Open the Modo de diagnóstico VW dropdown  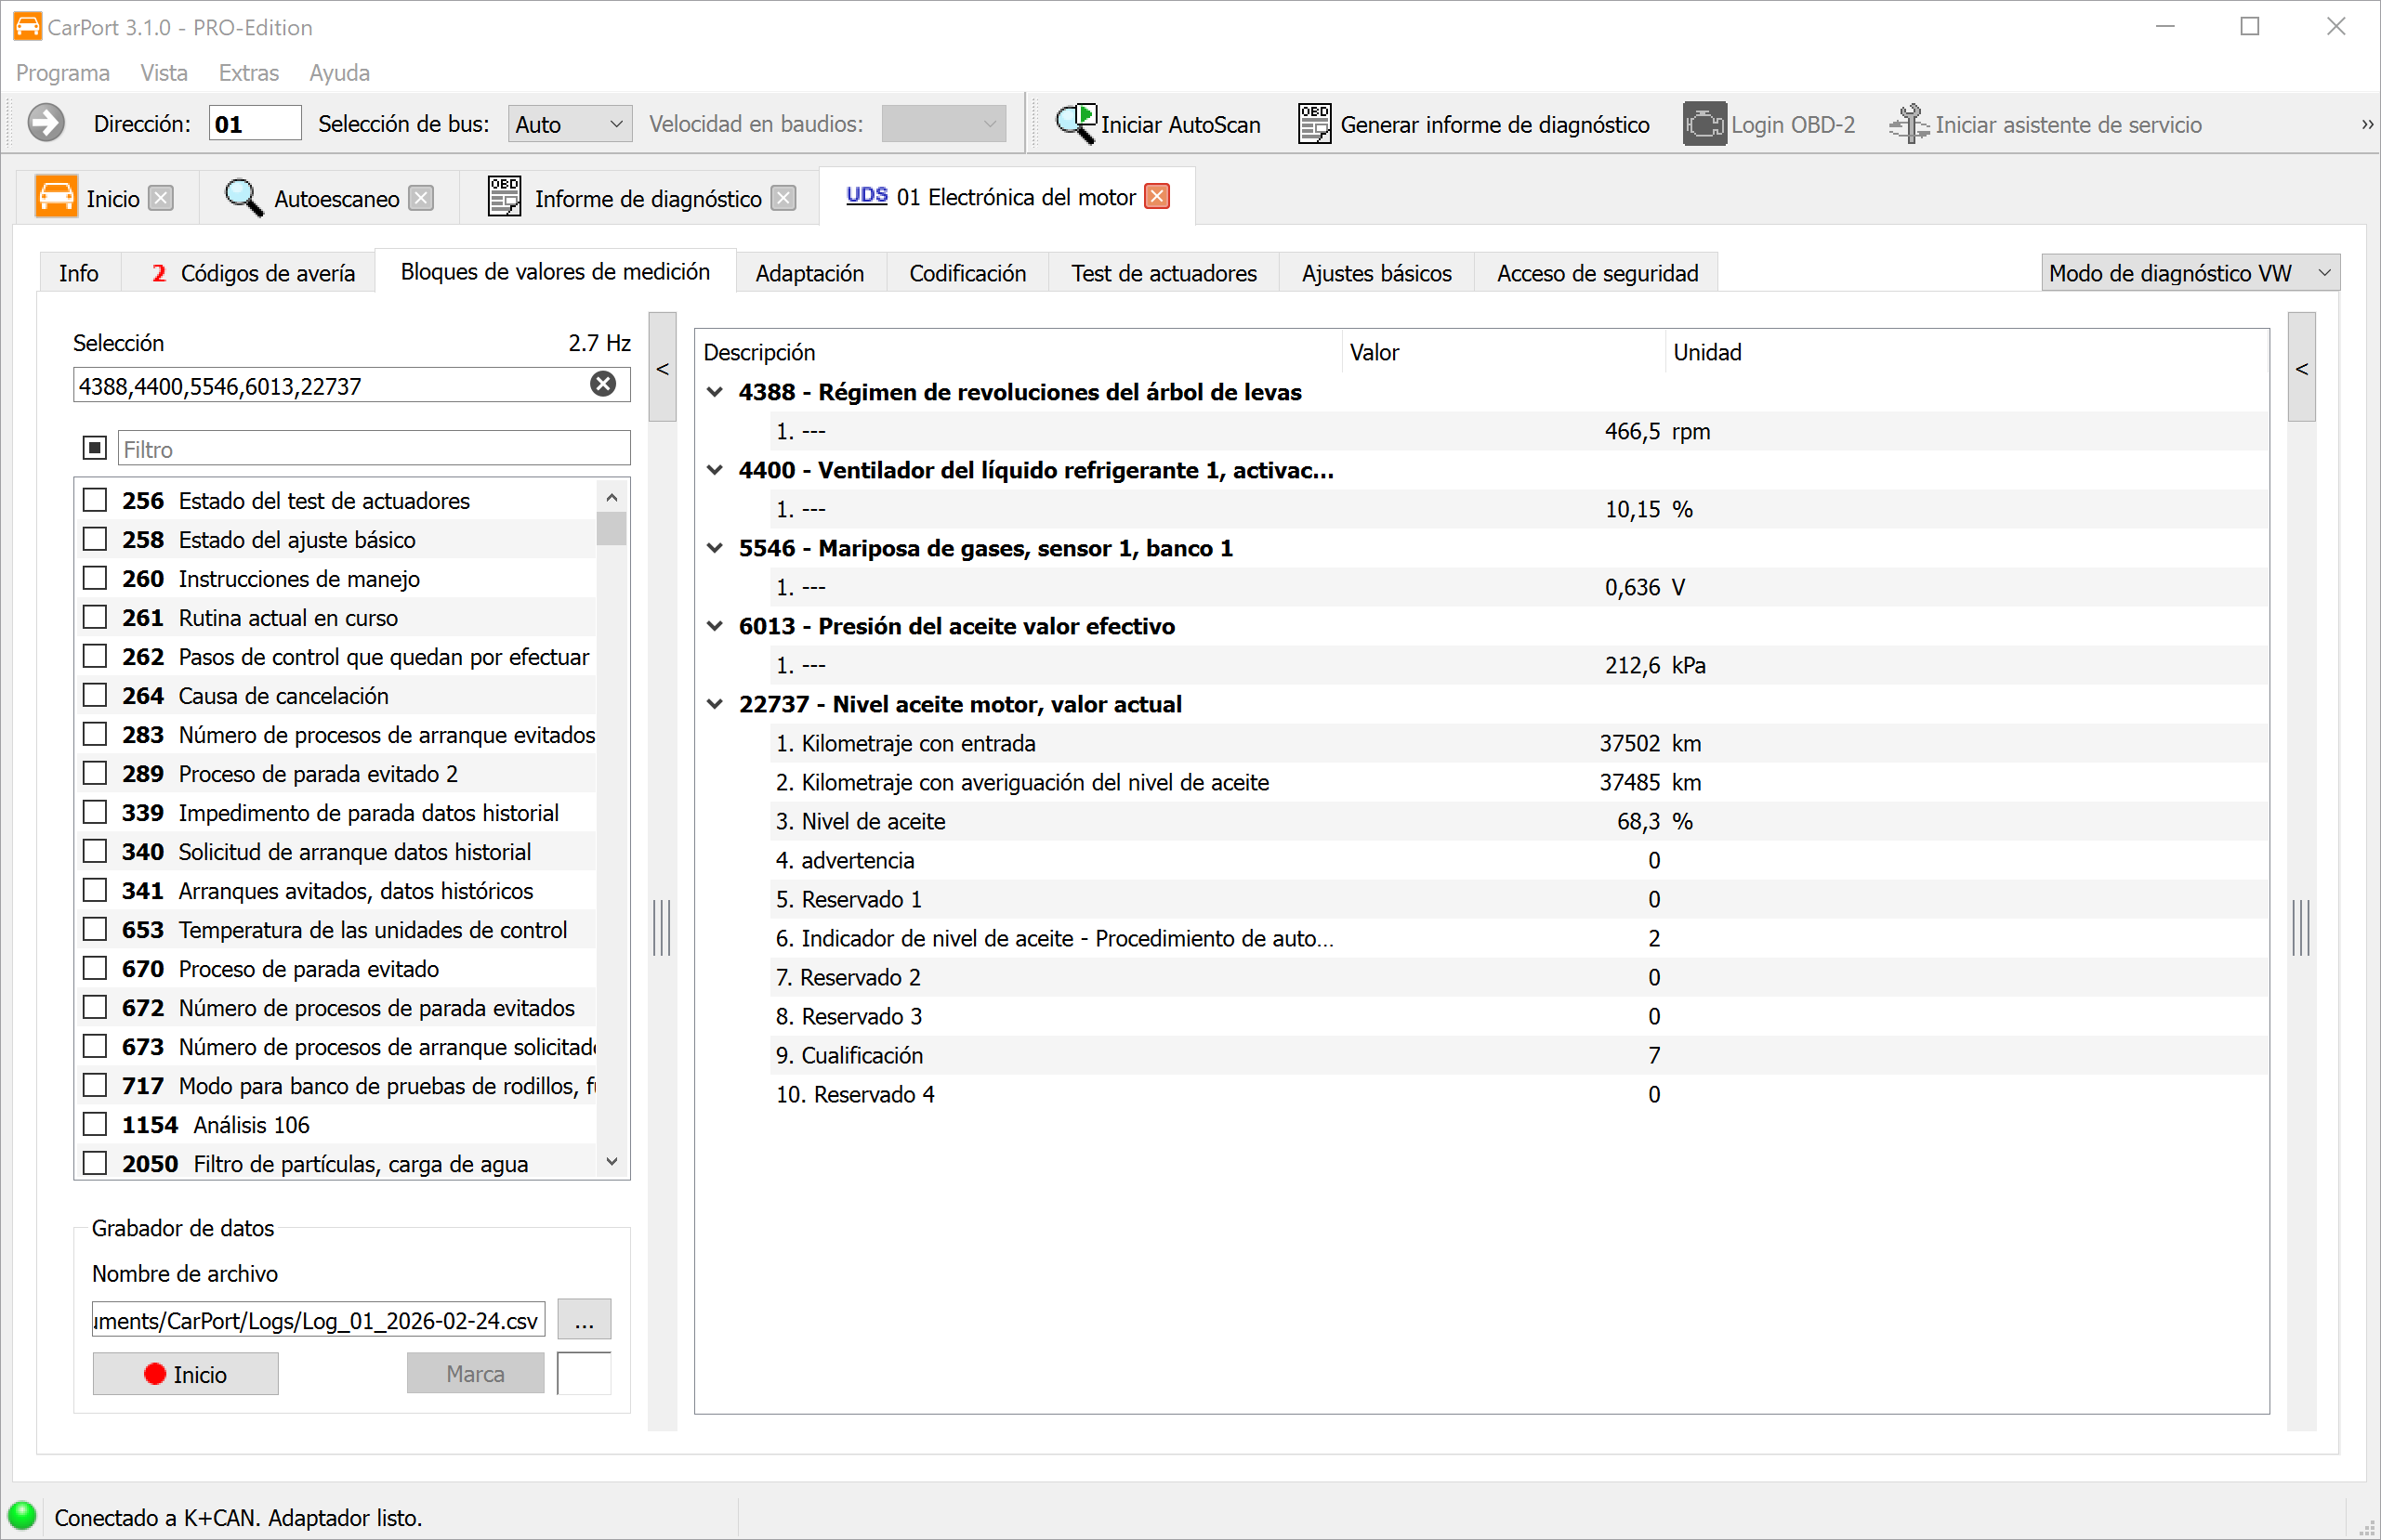coord(2188,273)
